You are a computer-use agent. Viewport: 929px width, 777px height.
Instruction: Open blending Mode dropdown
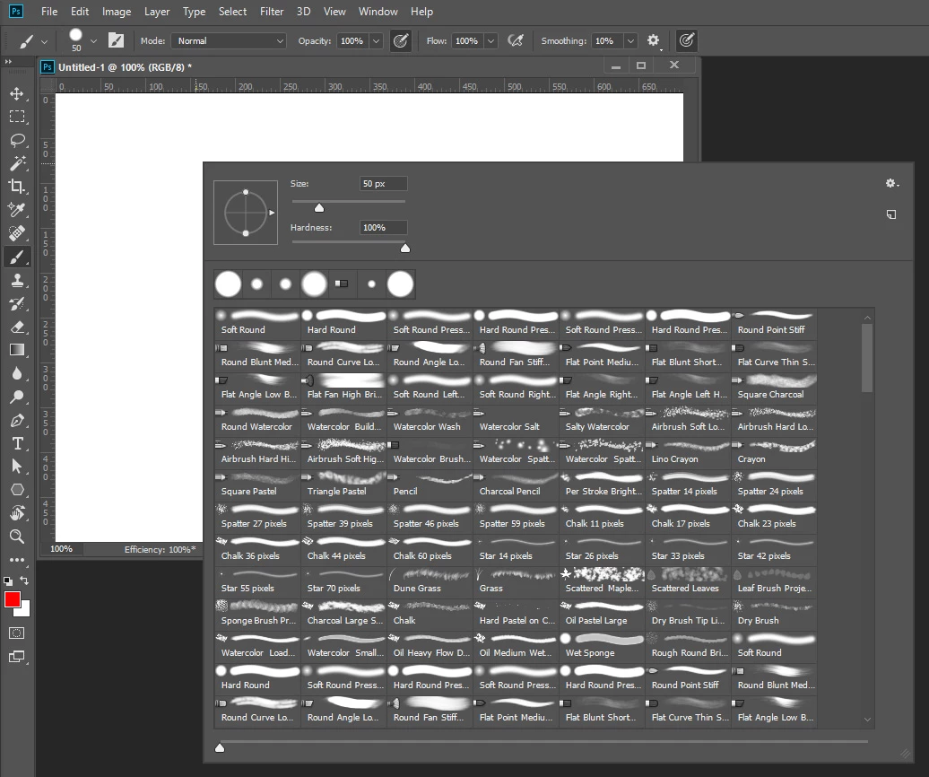[x=229, y=41]
